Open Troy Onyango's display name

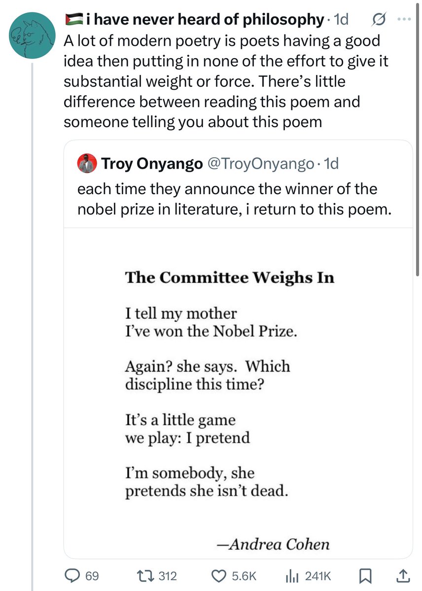point(152,164)
